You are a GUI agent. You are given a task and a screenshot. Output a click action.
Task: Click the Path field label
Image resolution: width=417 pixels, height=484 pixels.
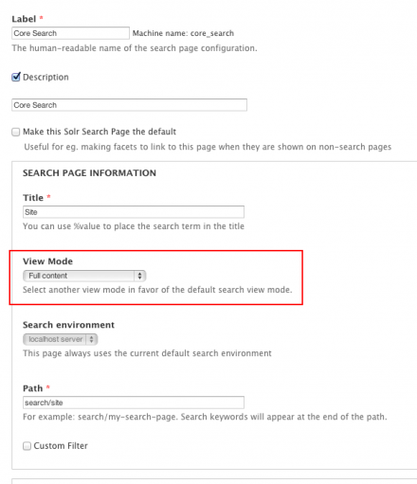pyautogui.click(x=32, y=388)
